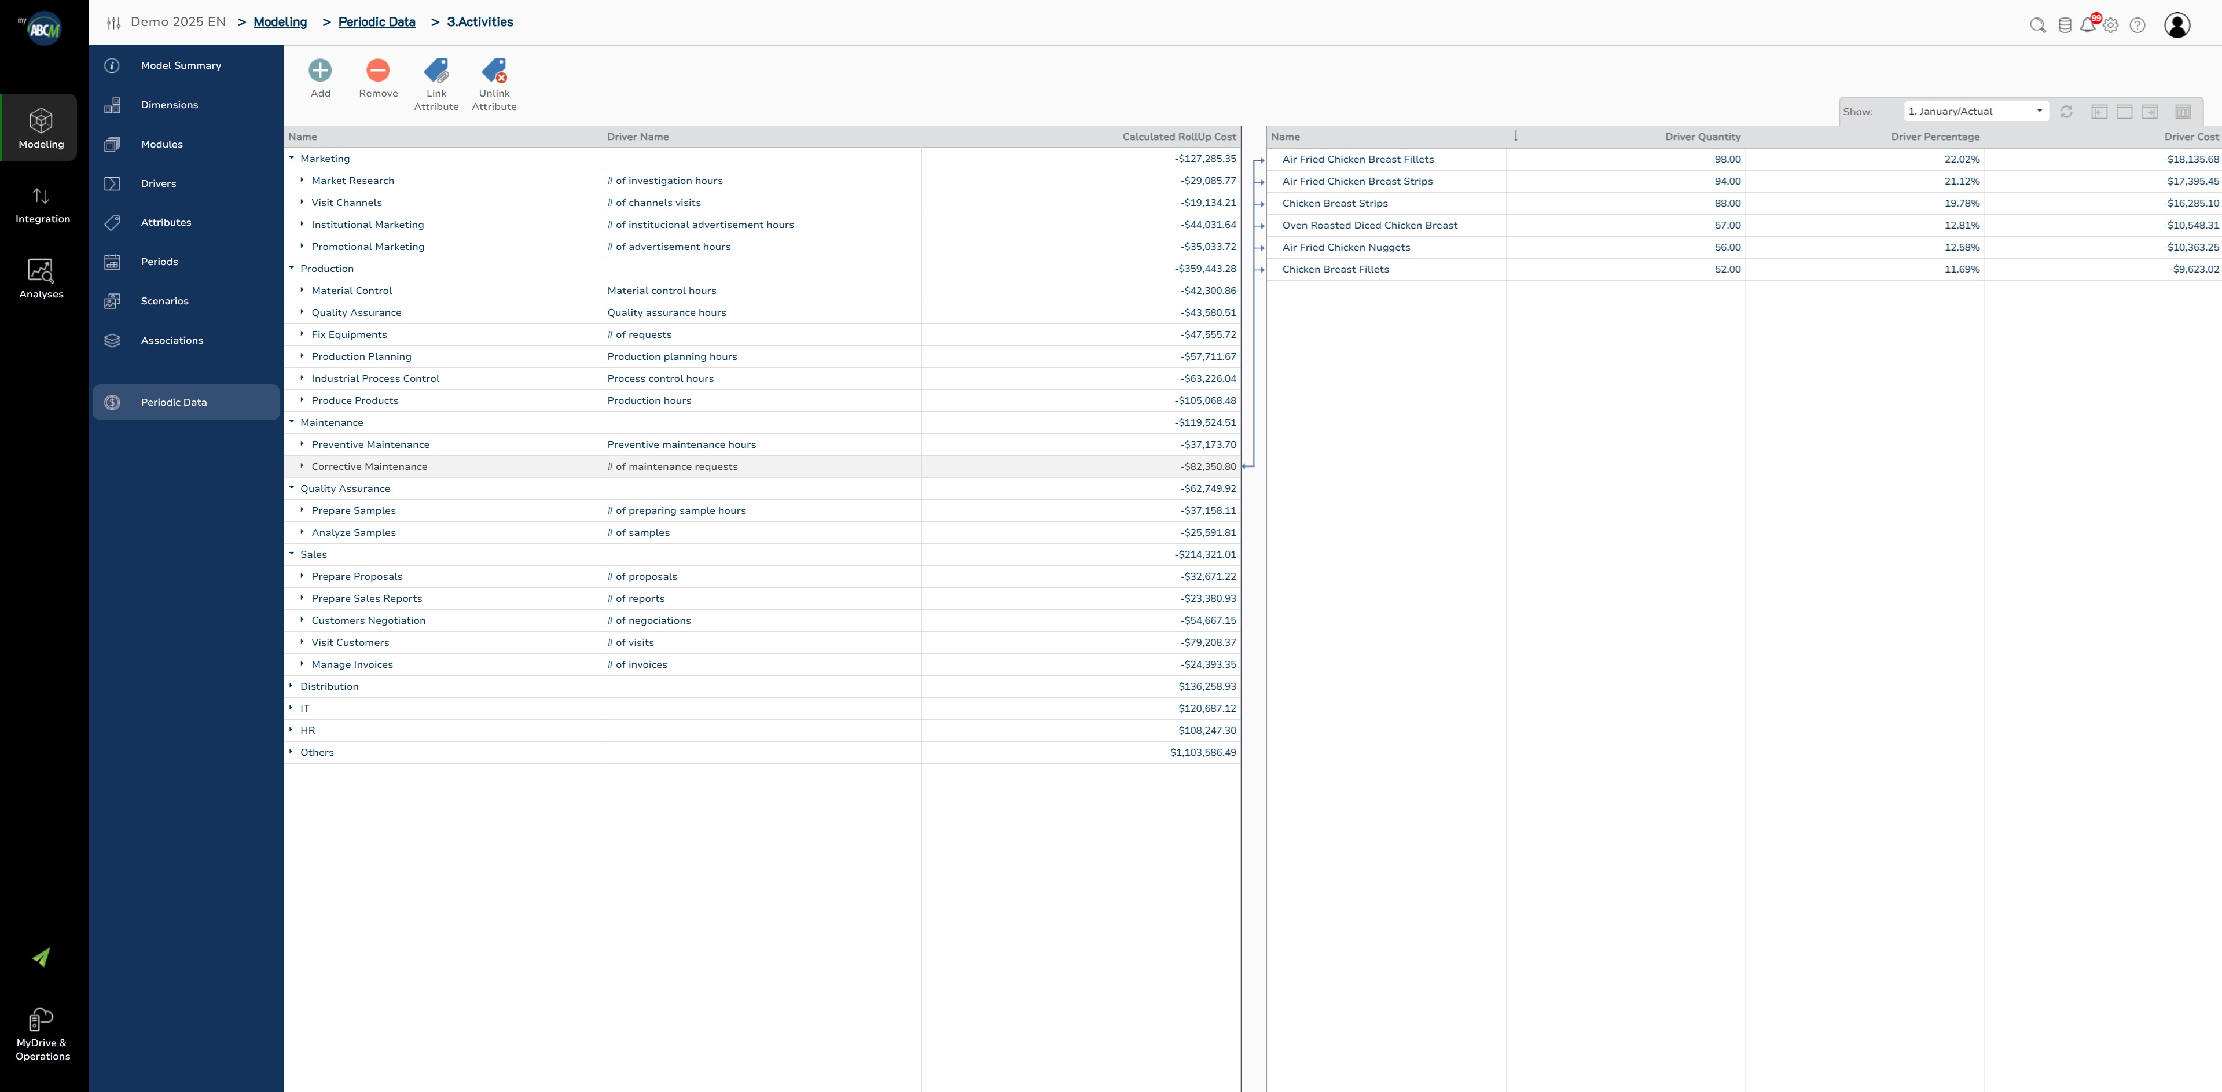Expand the Produce Products row arrow
Image resolution: width=2222 pixels, height=1092 pixels.
(302, 400)
